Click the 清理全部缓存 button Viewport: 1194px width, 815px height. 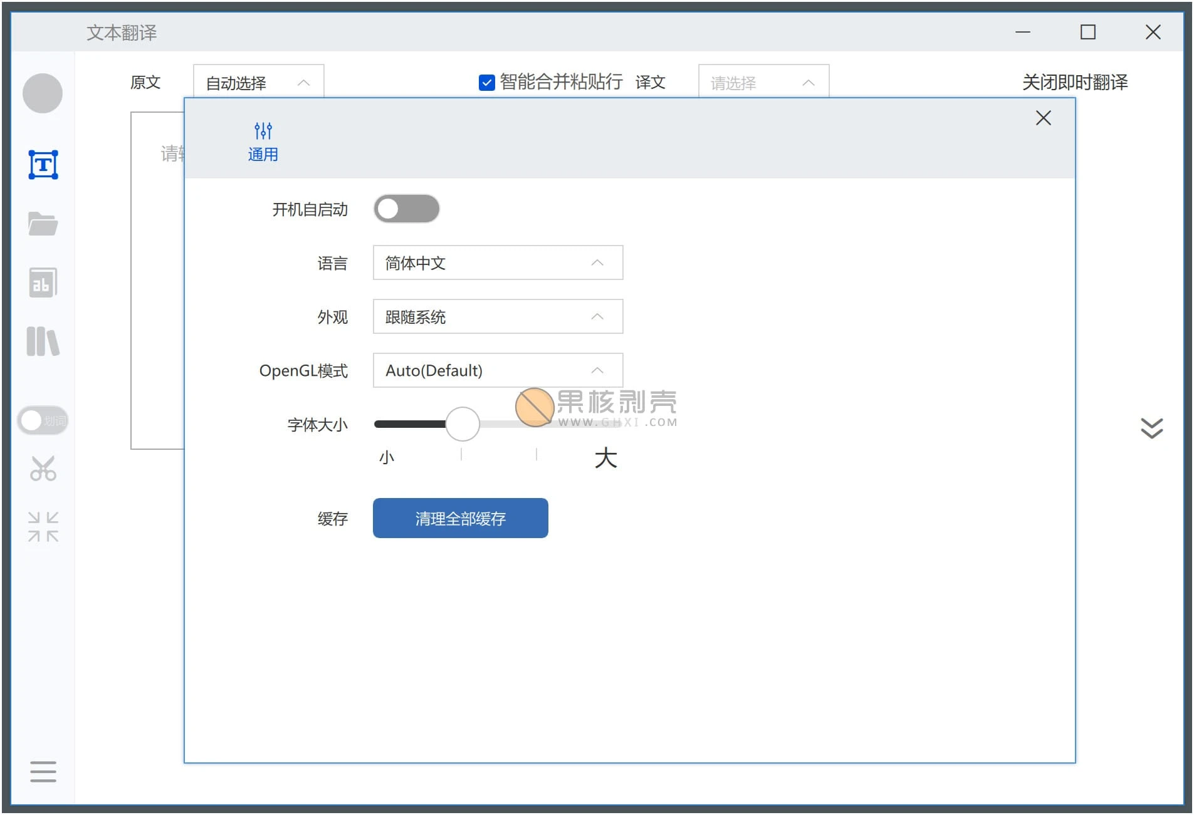[x=460, y=518]
